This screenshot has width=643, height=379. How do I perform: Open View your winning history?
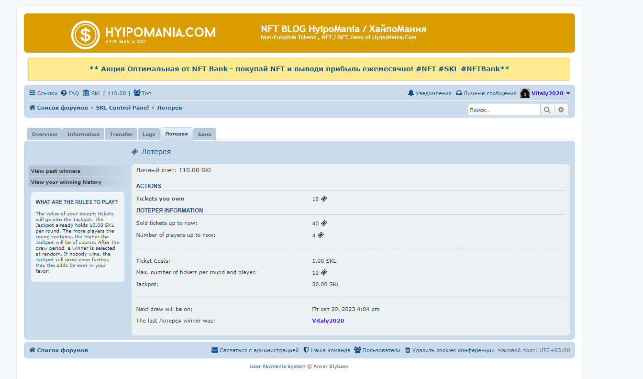pos(66,182)
